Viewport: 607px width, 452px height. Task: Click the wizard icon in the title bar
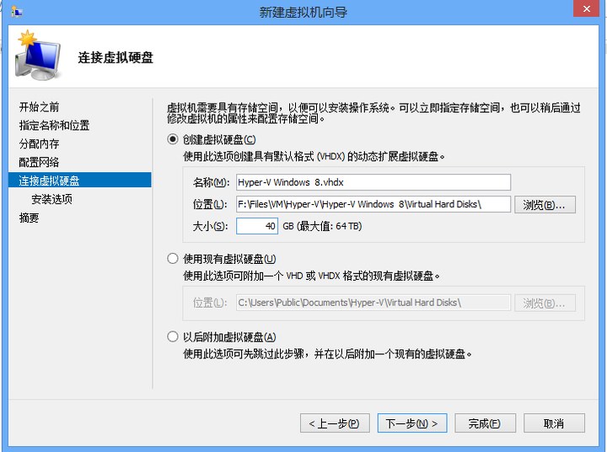click(17, 12)
